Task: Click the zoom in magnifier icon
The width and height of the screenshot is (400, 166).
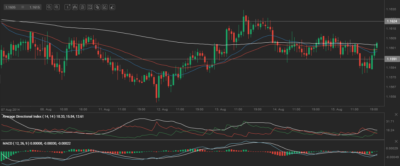Action: pyautogui.click(x=57, y=7)
